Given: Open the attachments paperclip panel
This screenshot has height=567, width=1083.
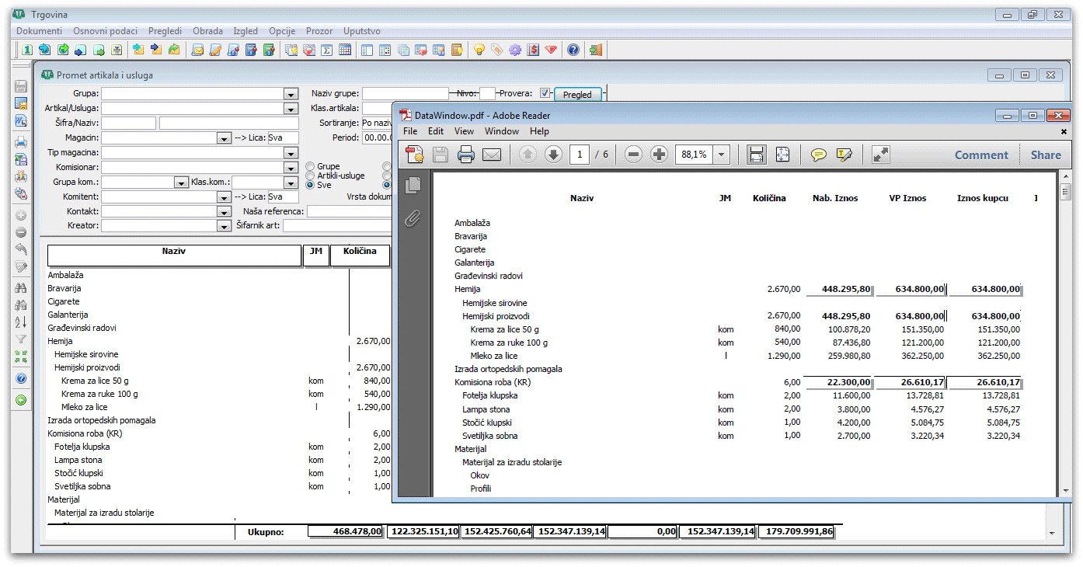Looking at the screenshot, I should point(413,218).
